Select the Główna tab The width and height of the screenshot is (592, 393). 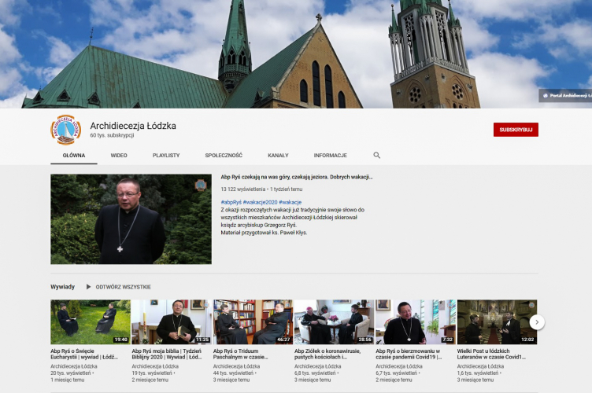coord(74,156)
